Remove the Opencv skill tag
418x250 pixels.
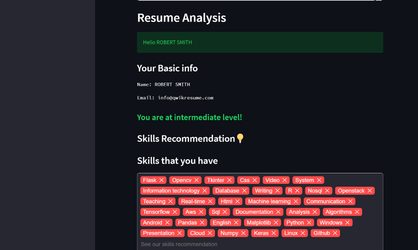click(197, 180)
